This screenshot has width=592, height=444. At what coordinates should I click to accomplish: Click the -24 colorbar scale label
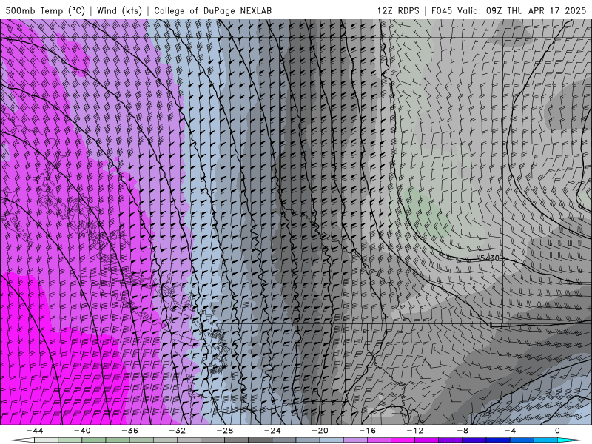pos(272,431)
